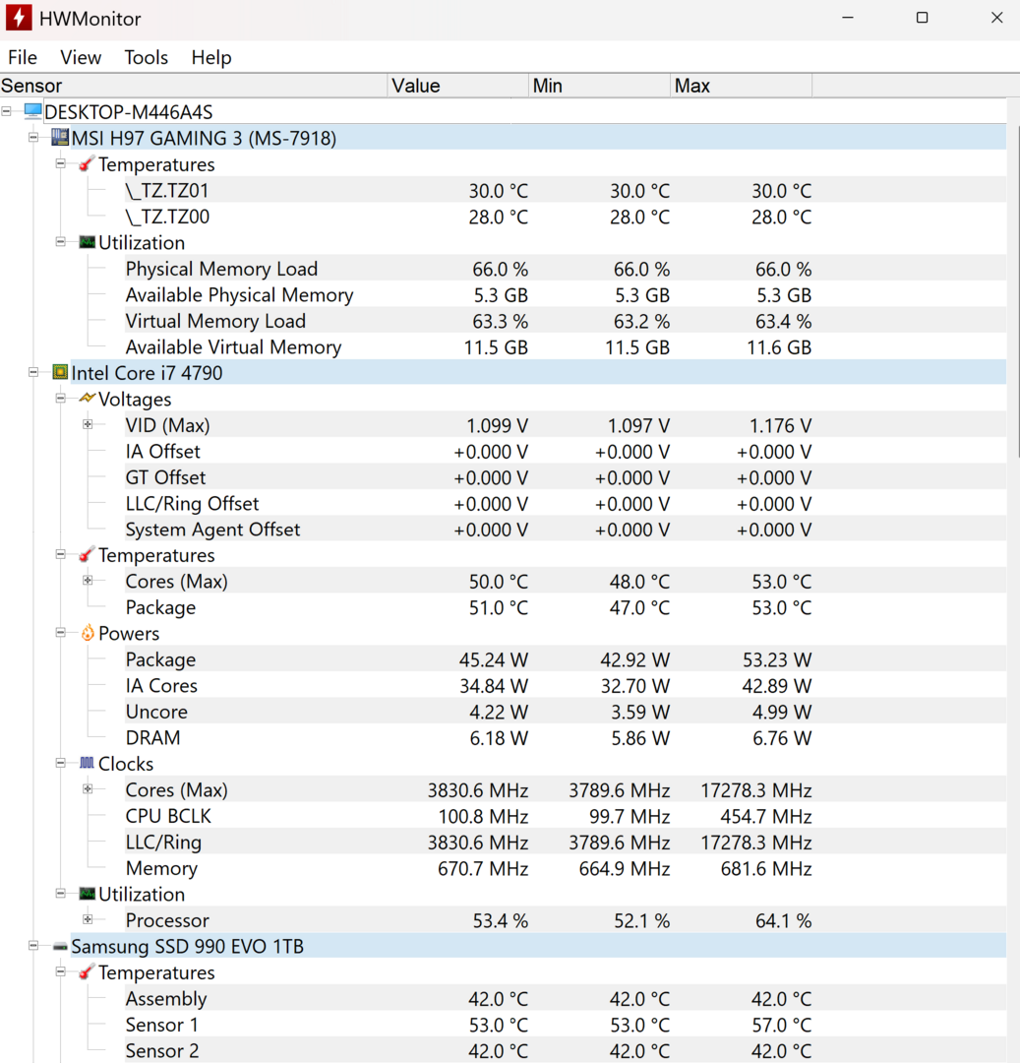
Task: Collapse the DESKTOP-M446A4S root node
Action: click(7, 110)
